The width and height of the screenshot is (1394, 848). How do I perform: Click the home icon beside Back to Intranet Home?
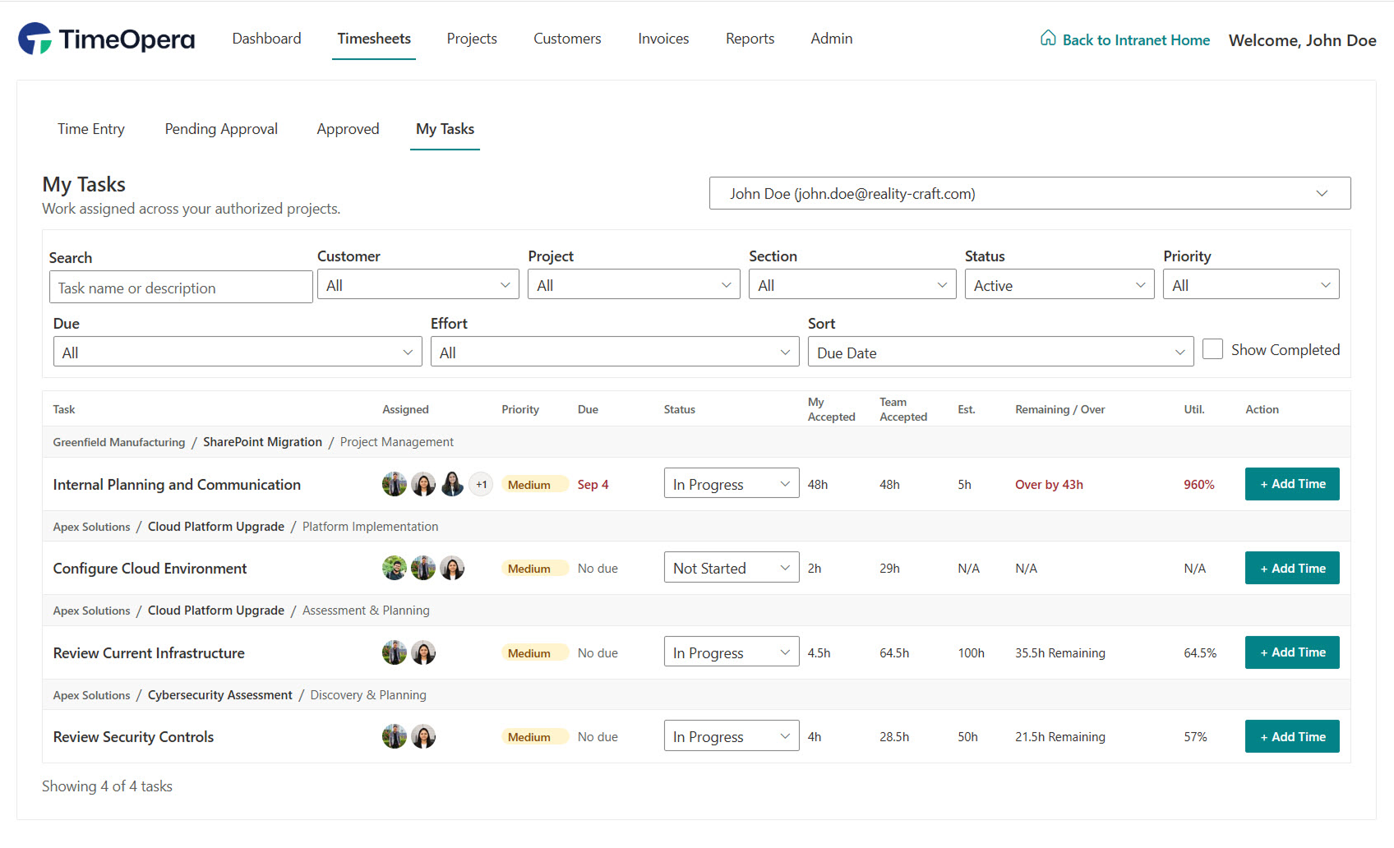pos(1048,38)
